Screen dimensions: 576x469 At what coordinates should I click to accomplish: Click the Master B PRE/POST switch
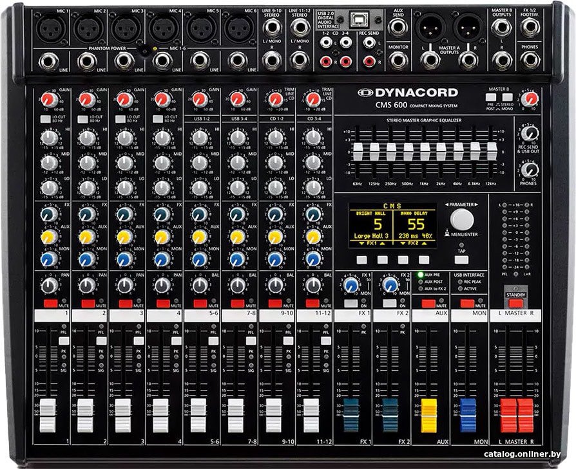click(x=491, y=98)
